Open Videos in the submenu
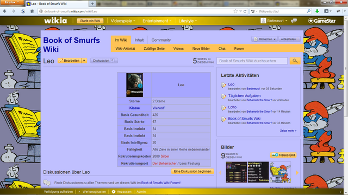 (x=178, y=48)
